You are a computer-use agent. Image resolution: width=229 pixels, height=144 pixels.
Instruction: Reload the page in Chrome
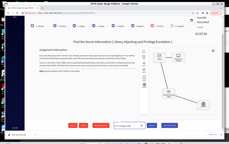click(17, 13)
